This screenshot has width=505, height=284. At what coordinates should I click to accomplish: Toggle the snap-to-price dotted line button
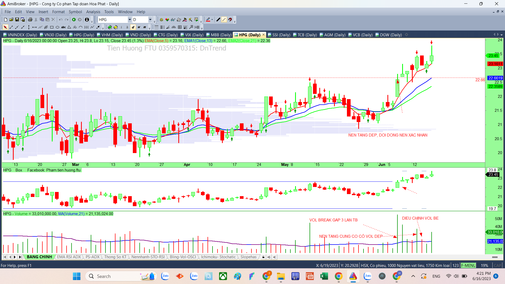pyautogui.click(x=224, y=19)
